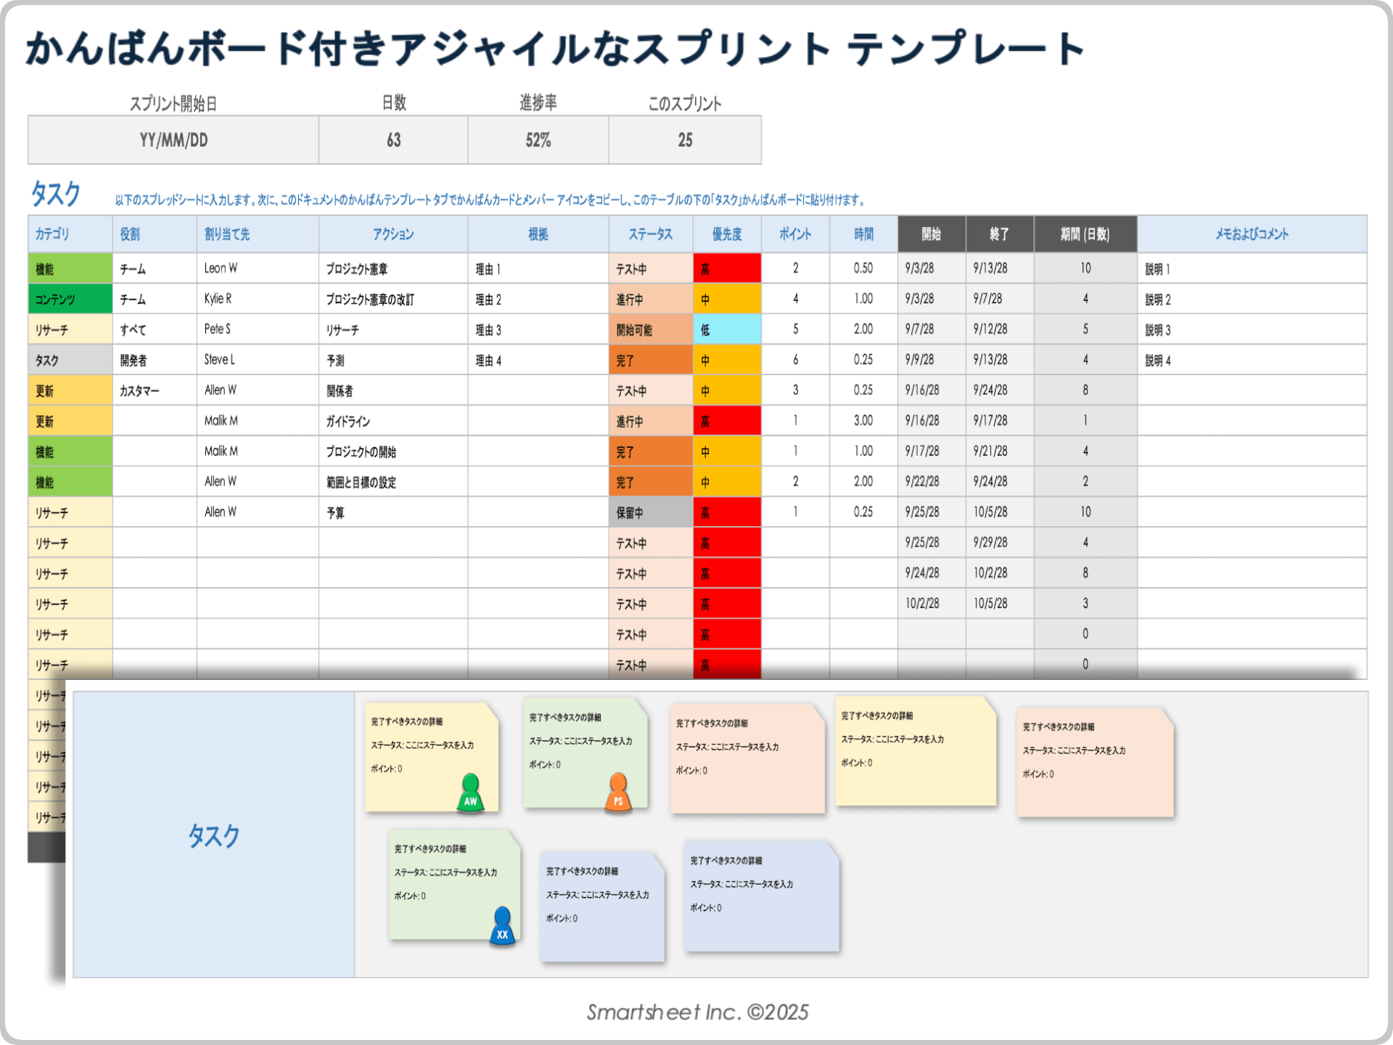Click the 役割 column header
The width and height of the screenshot is (1393, 1045).
coord(155,234)
